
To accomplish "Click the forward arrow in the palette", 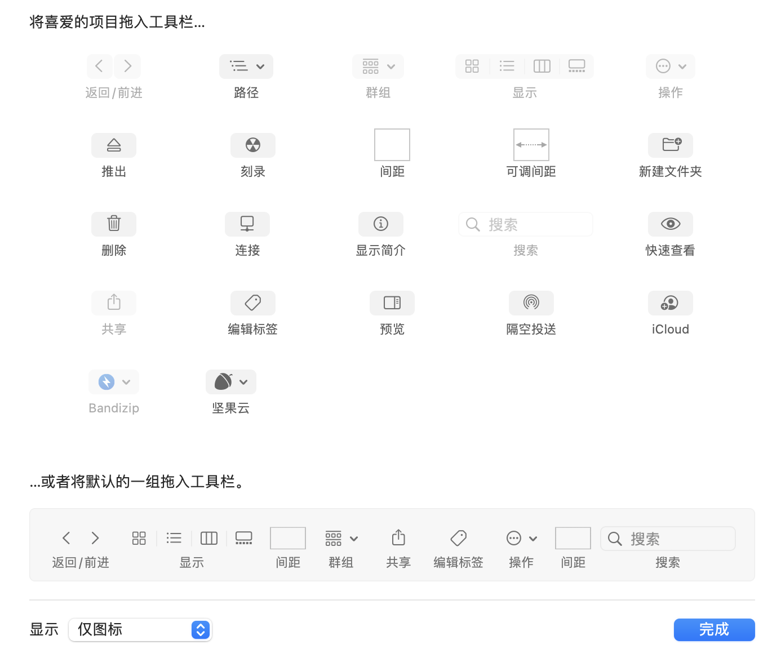I will point(127,66).
